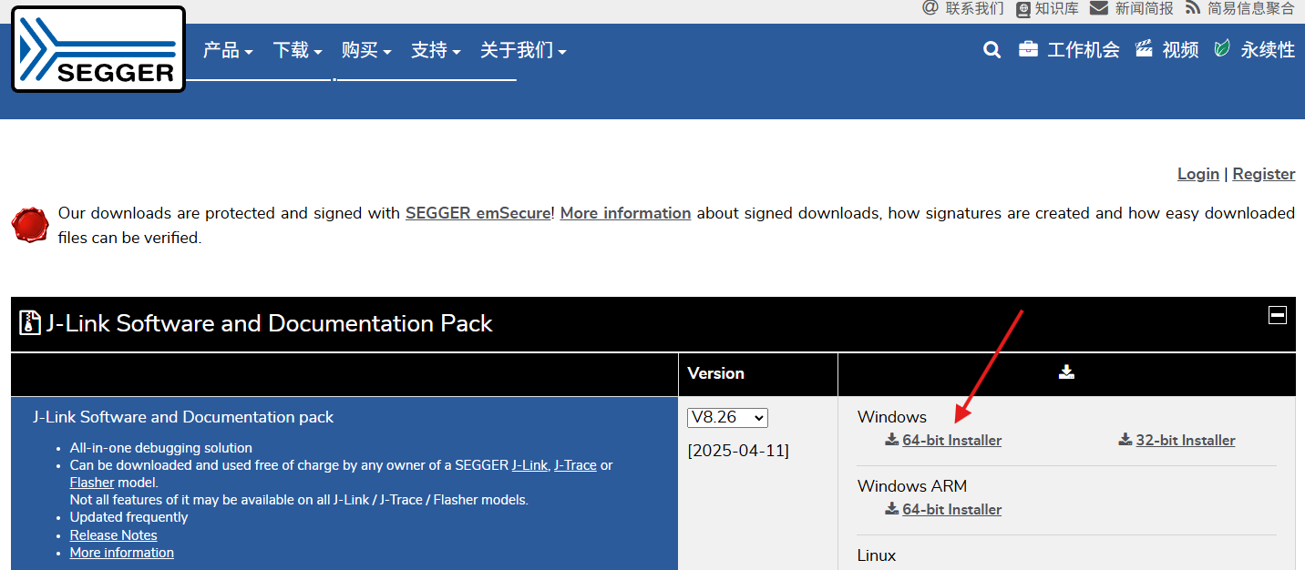Open the J-Trace product link
This screenshot has width=1305, height=570.
575,465
